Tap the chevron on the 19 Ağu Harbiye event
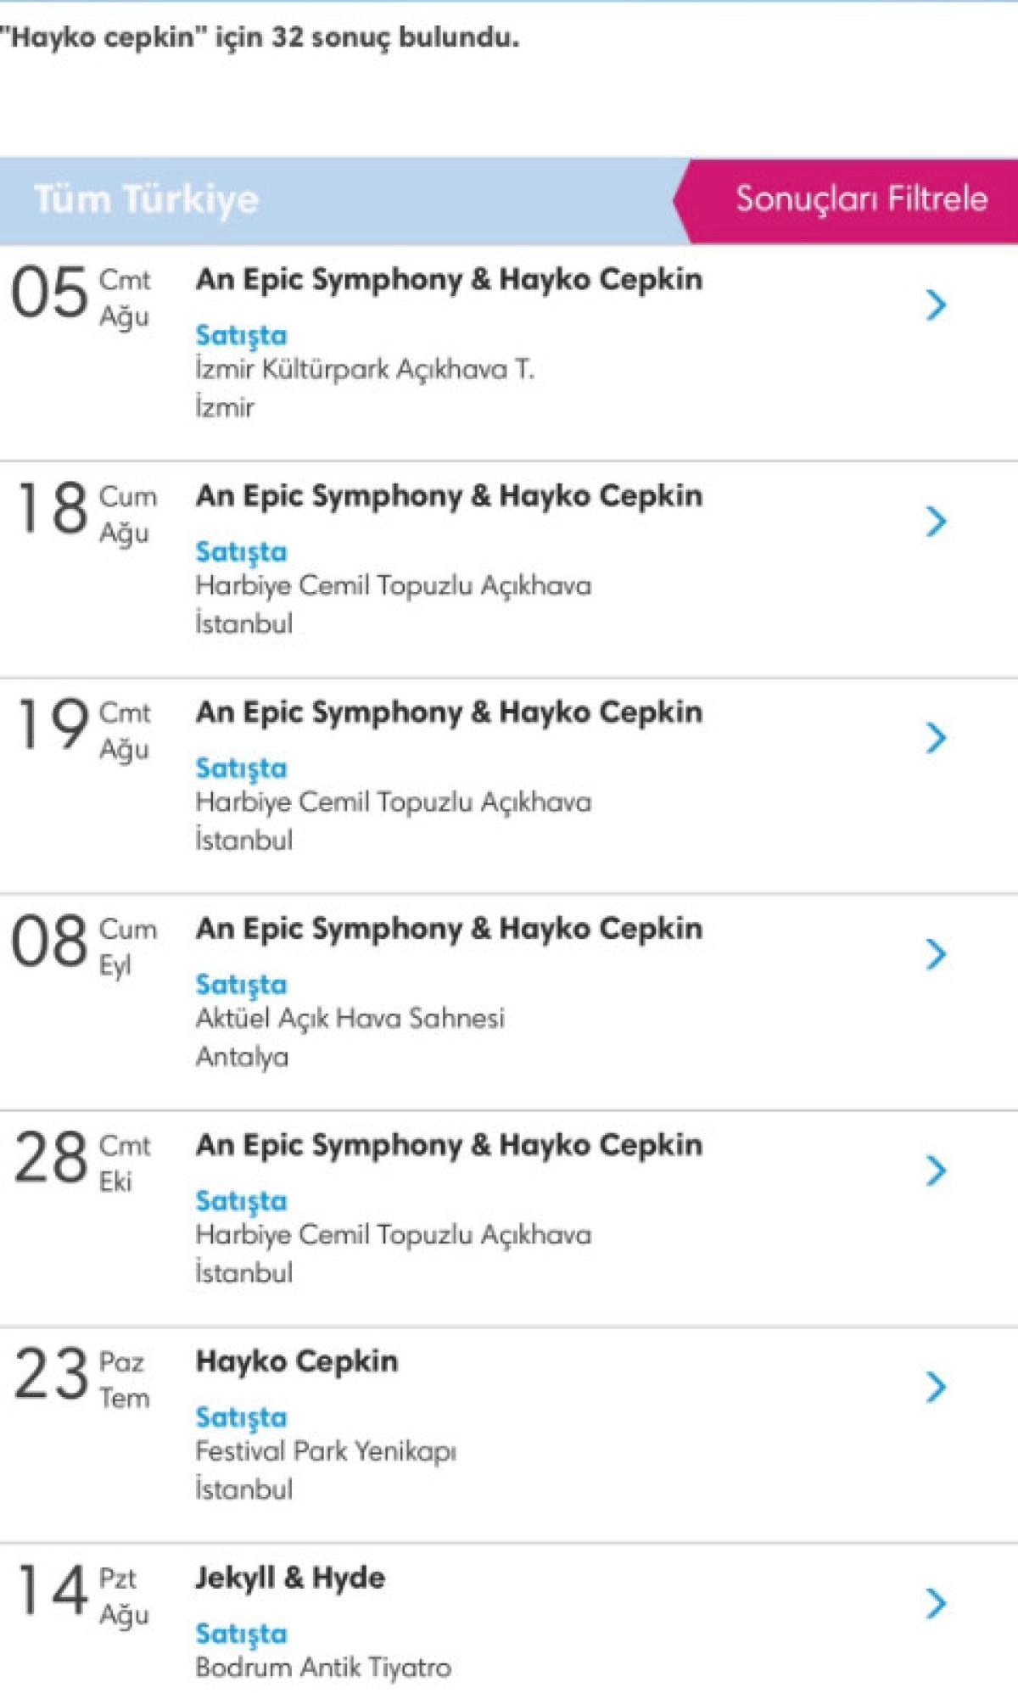The height and width of the screenshot is (1693, 1018). (x=935, y=737)
